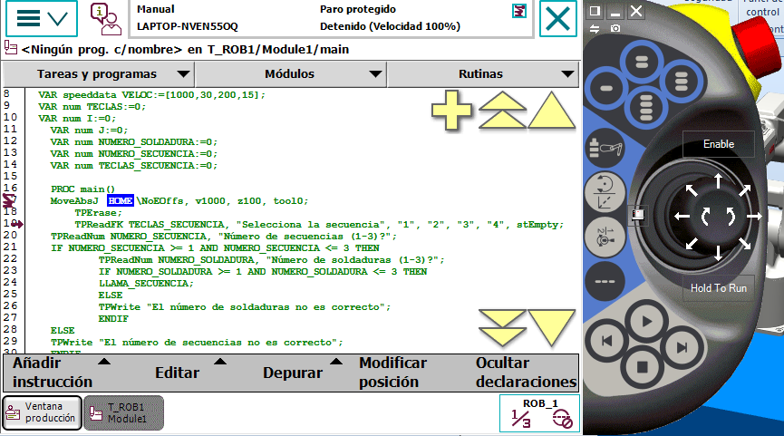Screen dimensions: 784x436
Task: Select the PROC main() line
Action: 83,189
